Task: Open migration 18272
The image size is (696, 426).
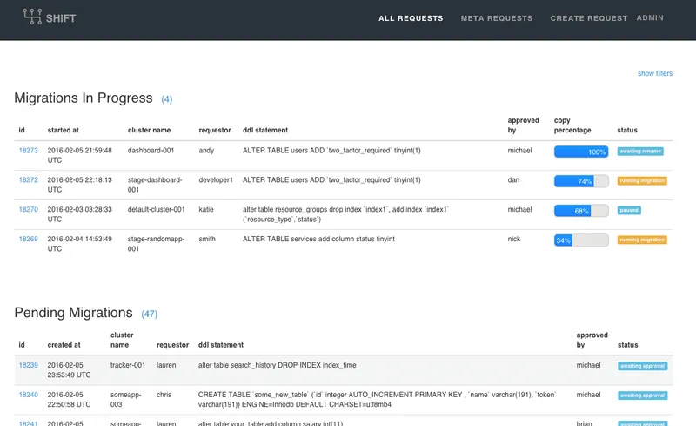Action: point(29,179)
